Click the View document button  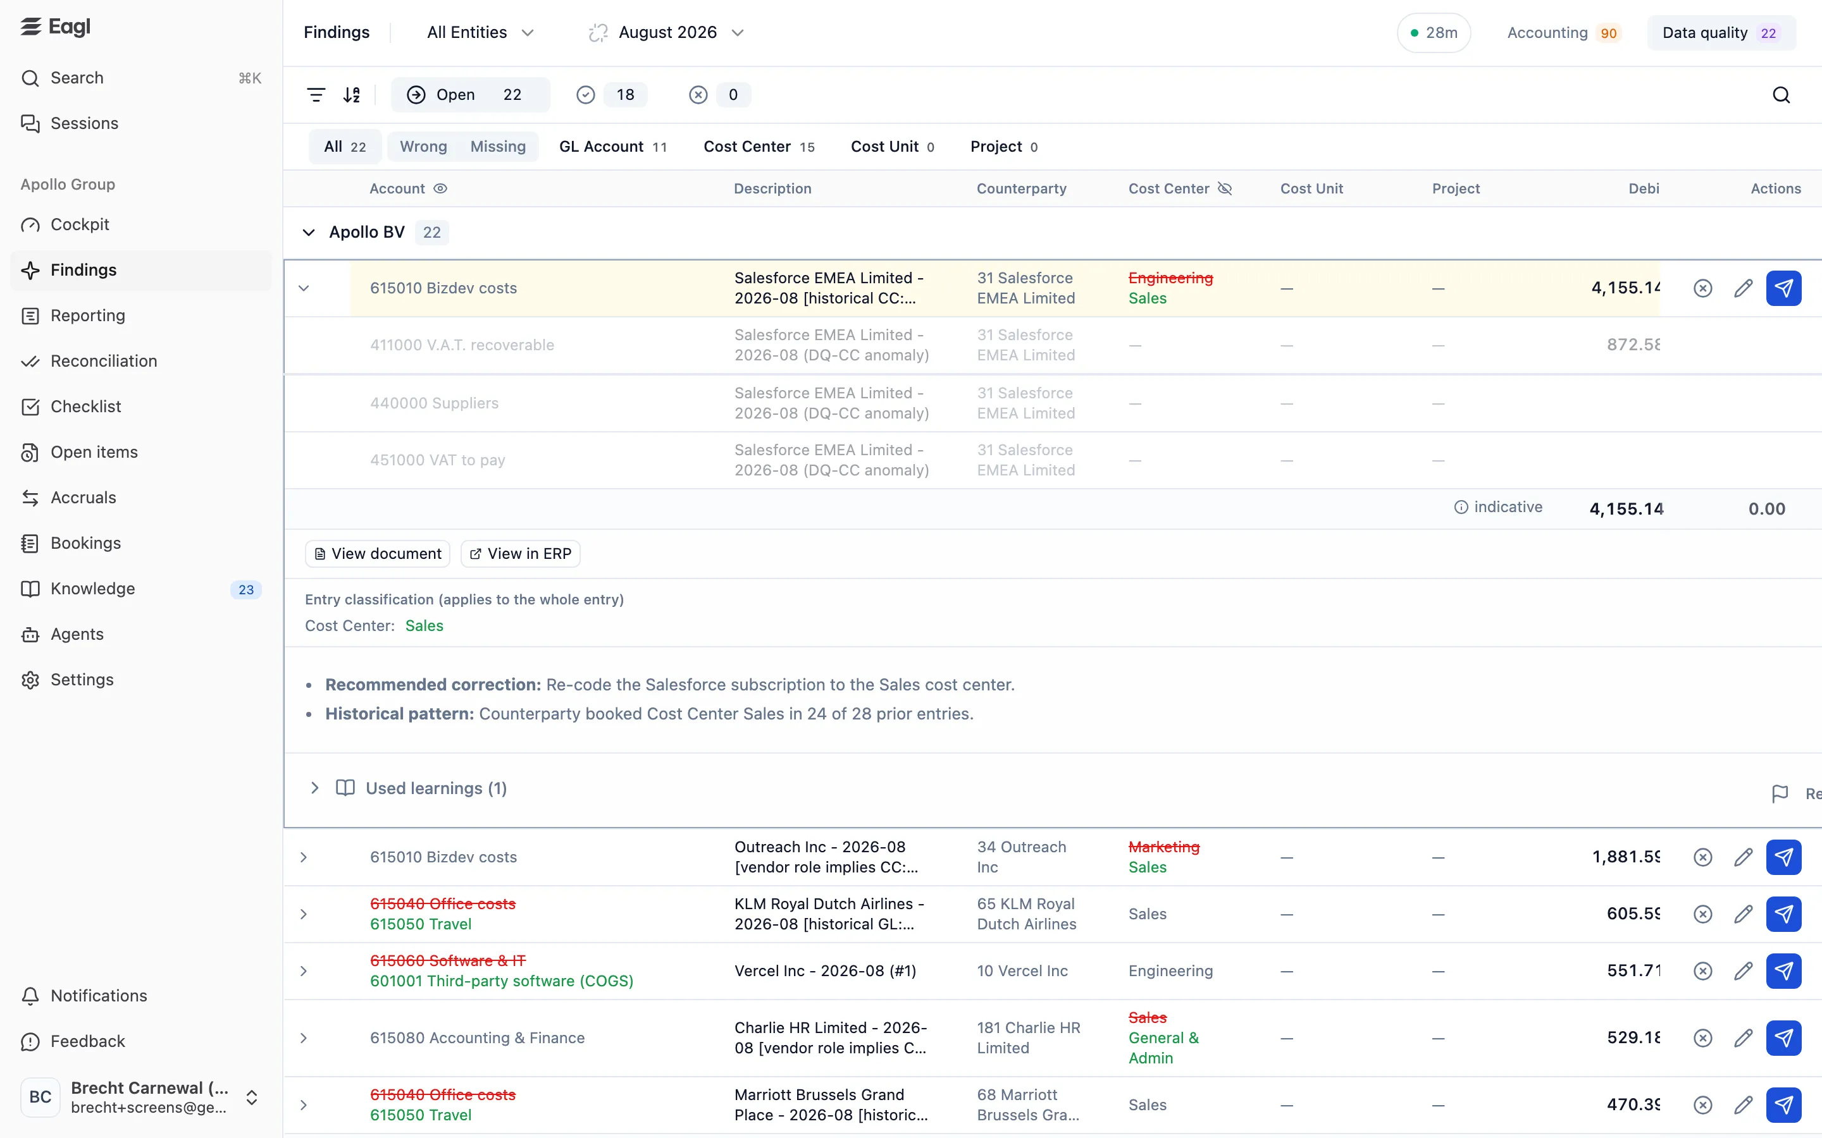point(377,554)
